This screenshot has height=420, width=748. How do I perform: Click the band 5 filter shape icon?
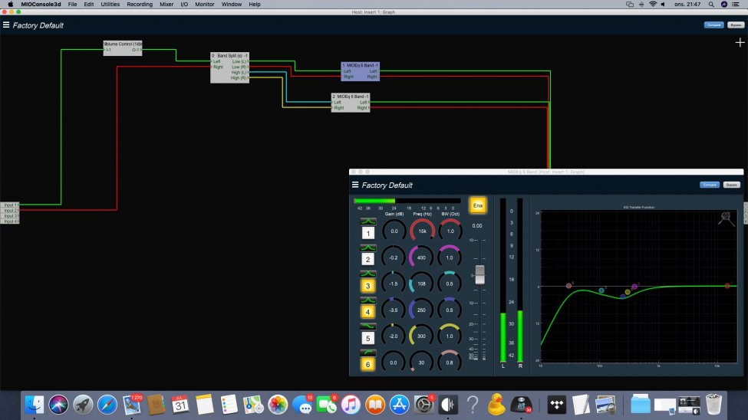(x=368, y=326)
